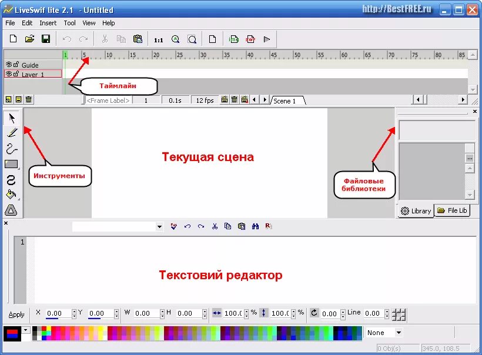Click the scene properties icon left of the tab arrows

(x=245, y=99)
